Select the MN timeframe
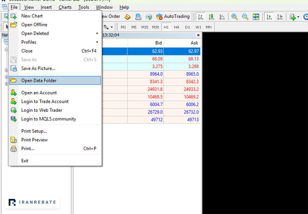Screen dimensions: 308x214 click(209, 27)
